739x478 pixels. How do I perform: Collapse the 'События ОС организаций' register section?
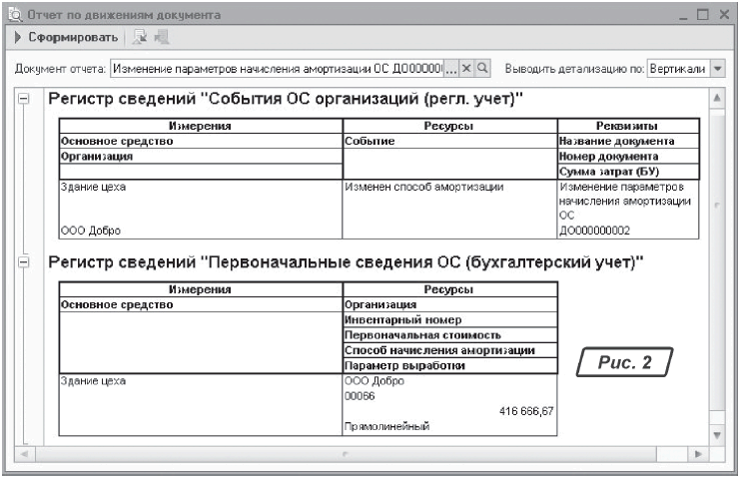click(25, 101)
